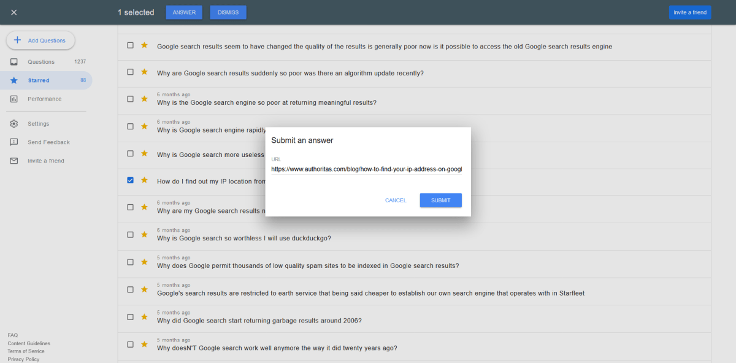Image resolution: width=736 pixels, height=363 pixels.
Task: Click the envelope icon for Invite a friend
Action: [13, 161]
